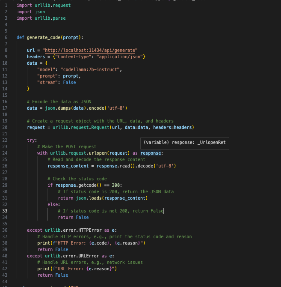Click the "response_content" variable on line 26
The width and height of the screenshot is (281, 287).
pyautogui.click(x=68, y=166)
